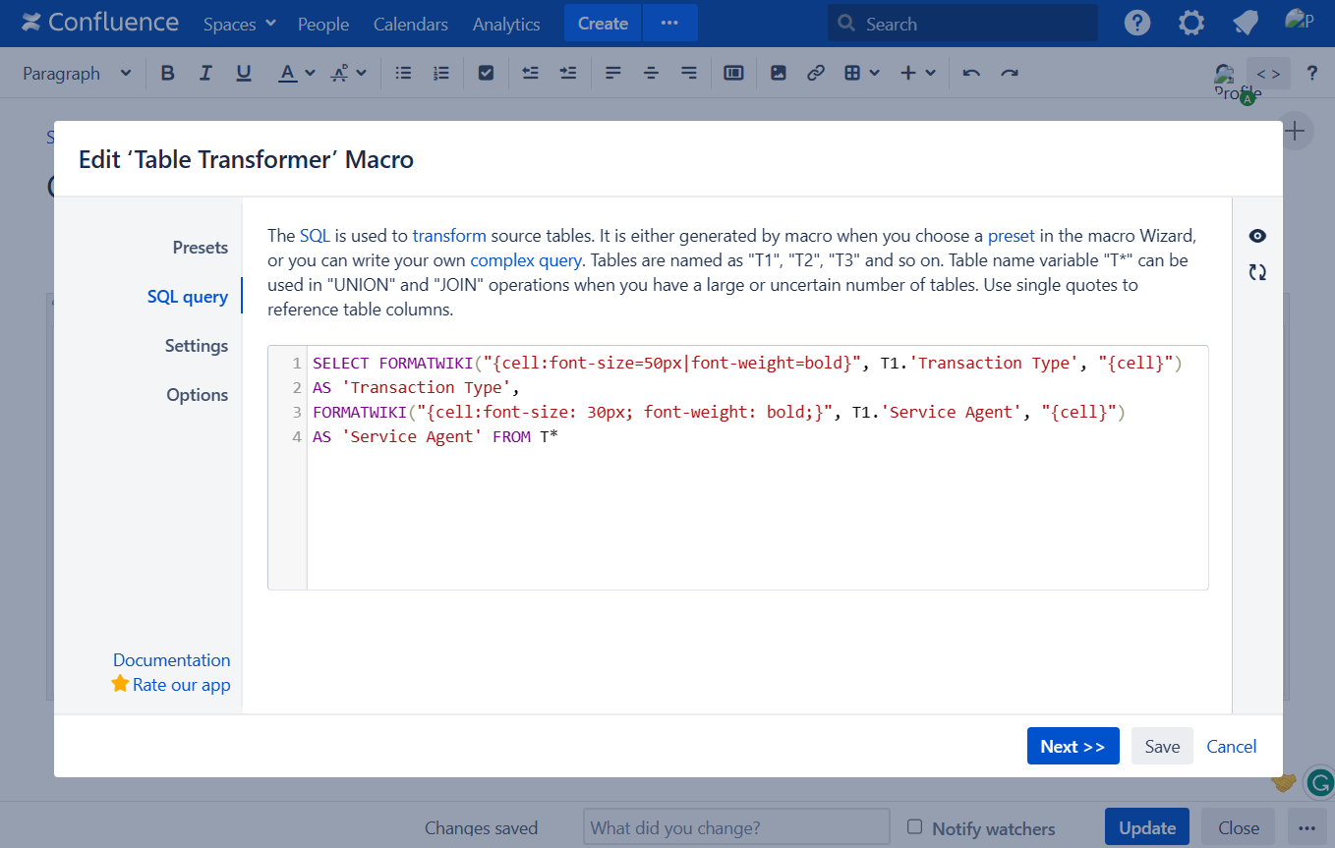Click the task list checkbox icon
This screenshot has width=1335, height=848.
(x=486, y=74)
